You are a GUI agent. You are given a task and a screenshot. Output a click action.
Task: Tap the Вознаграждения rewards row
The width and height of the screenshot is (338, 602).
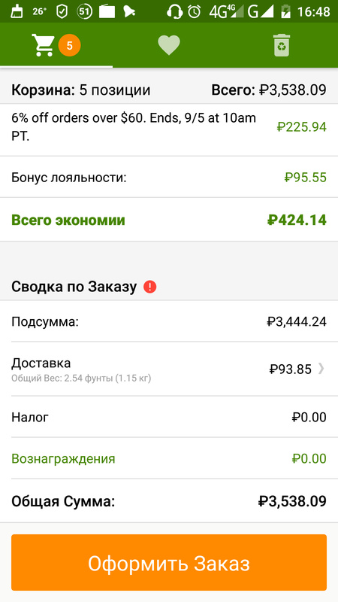[169, 458]
